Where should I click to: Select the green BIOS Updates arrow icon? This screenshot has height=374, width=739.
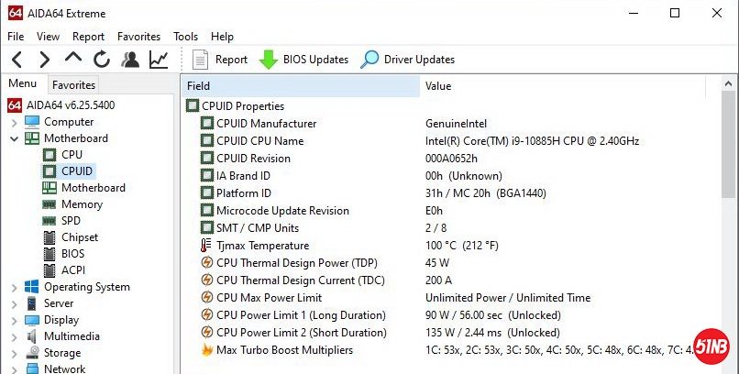click(x=268, y=60)
